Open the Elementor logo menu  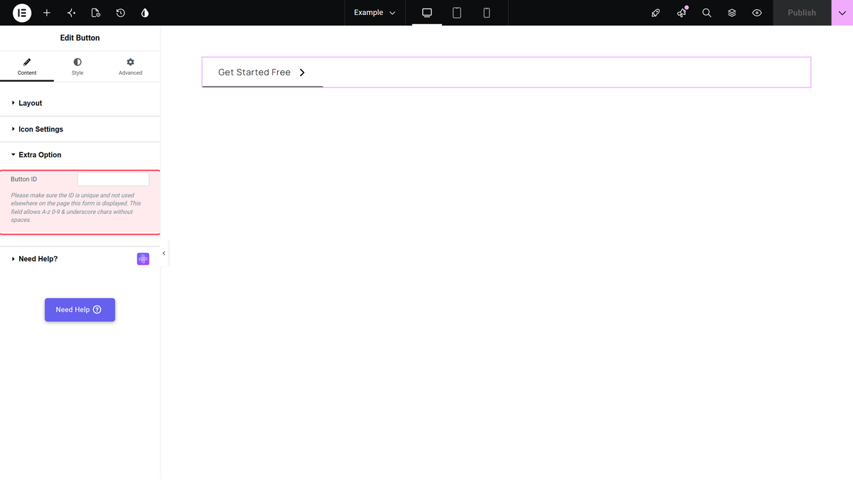pos(22,13)
